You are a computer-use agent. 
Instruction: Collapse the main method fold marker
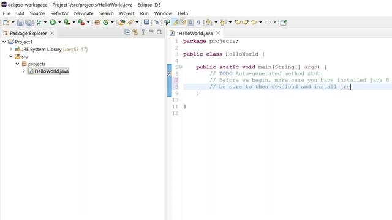(180, 67)
